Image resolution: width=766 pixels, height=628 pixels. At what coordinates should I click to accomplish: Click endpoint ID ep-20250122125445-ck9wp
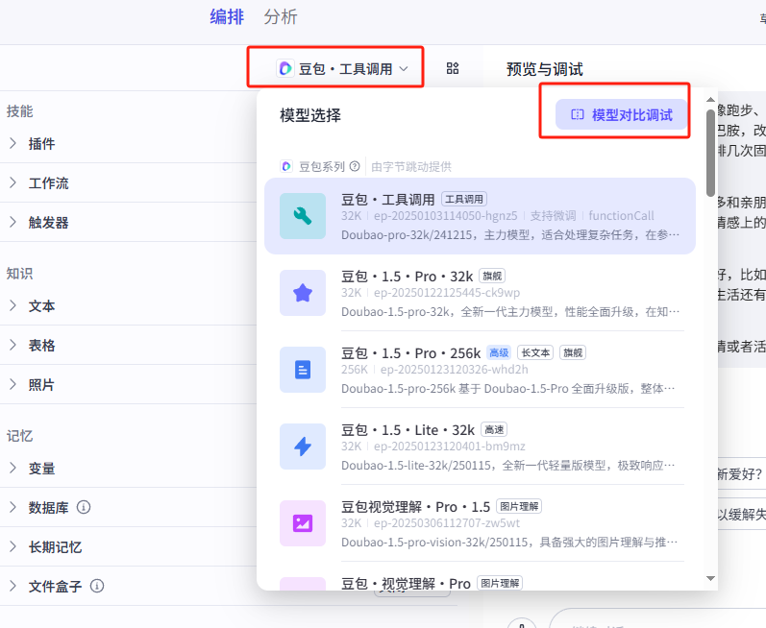447,292
